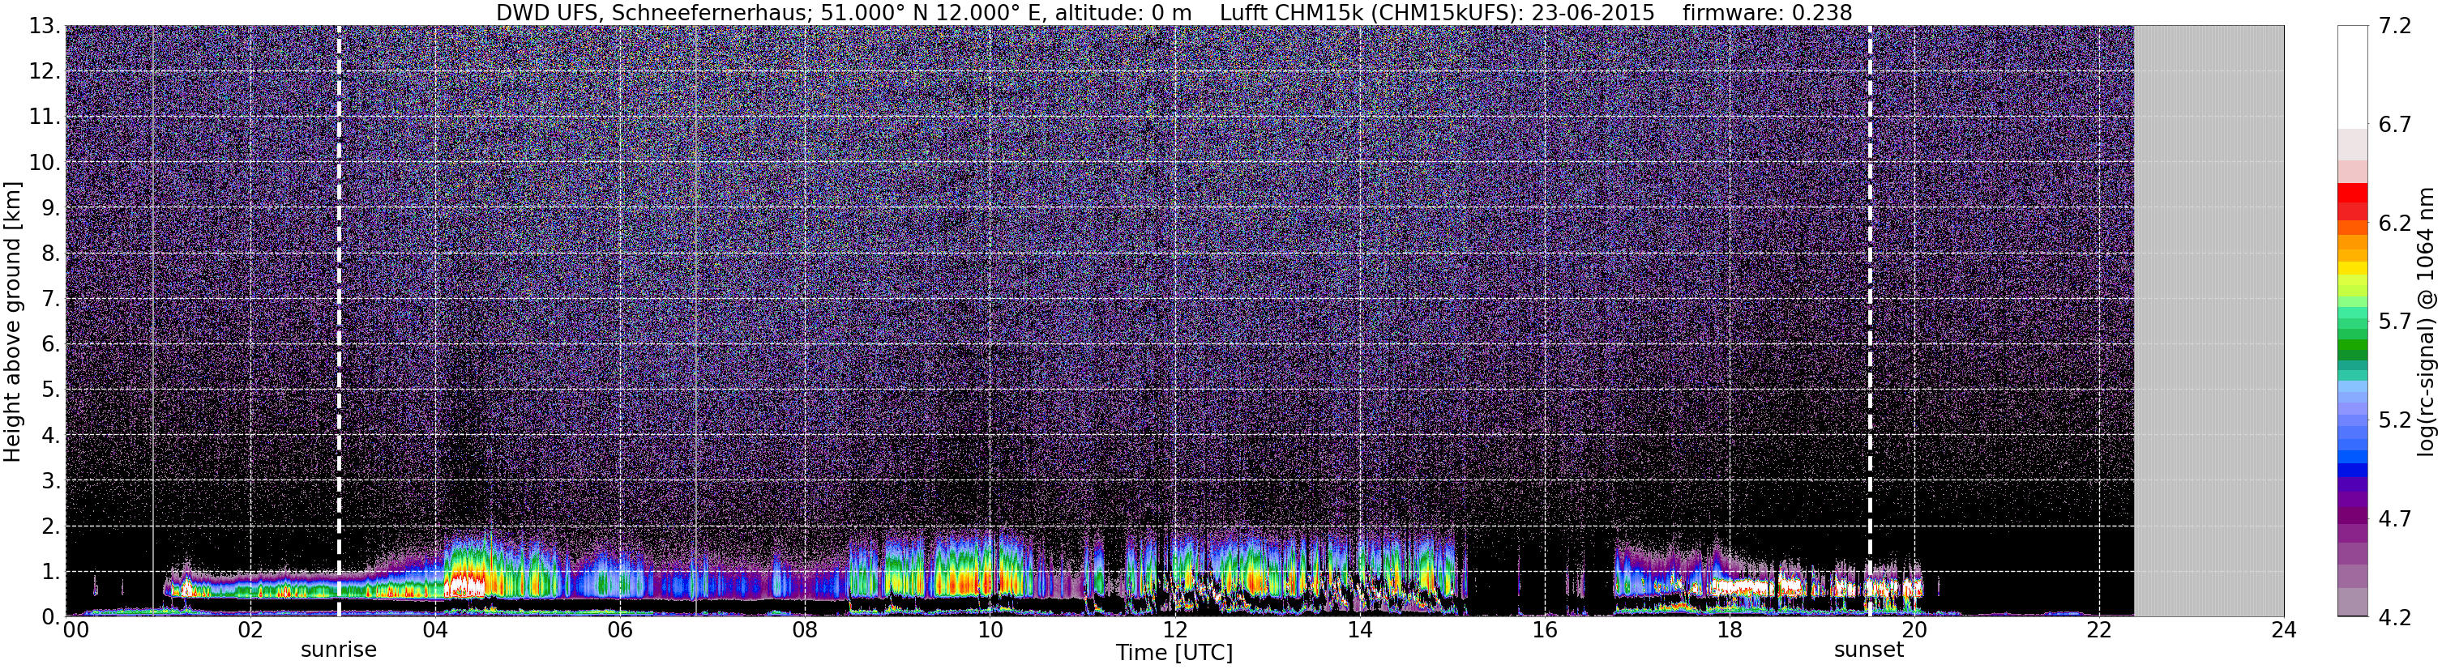Click the white top band of the colorbar

(2353, 78)
